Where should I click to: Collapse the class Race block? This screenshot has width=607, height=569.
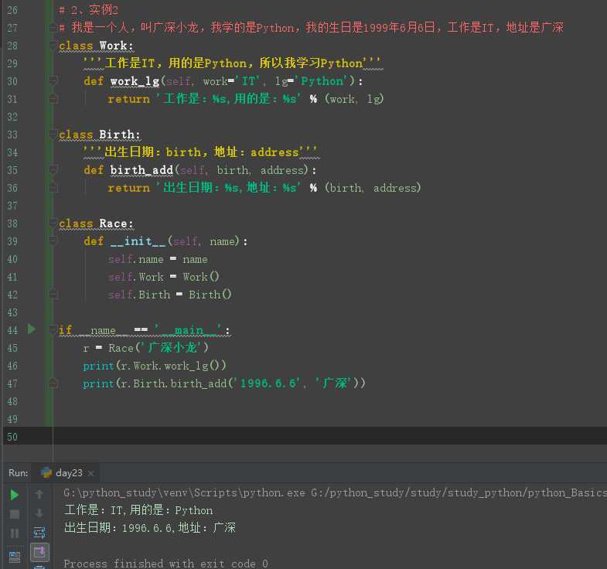pos(53,223)
